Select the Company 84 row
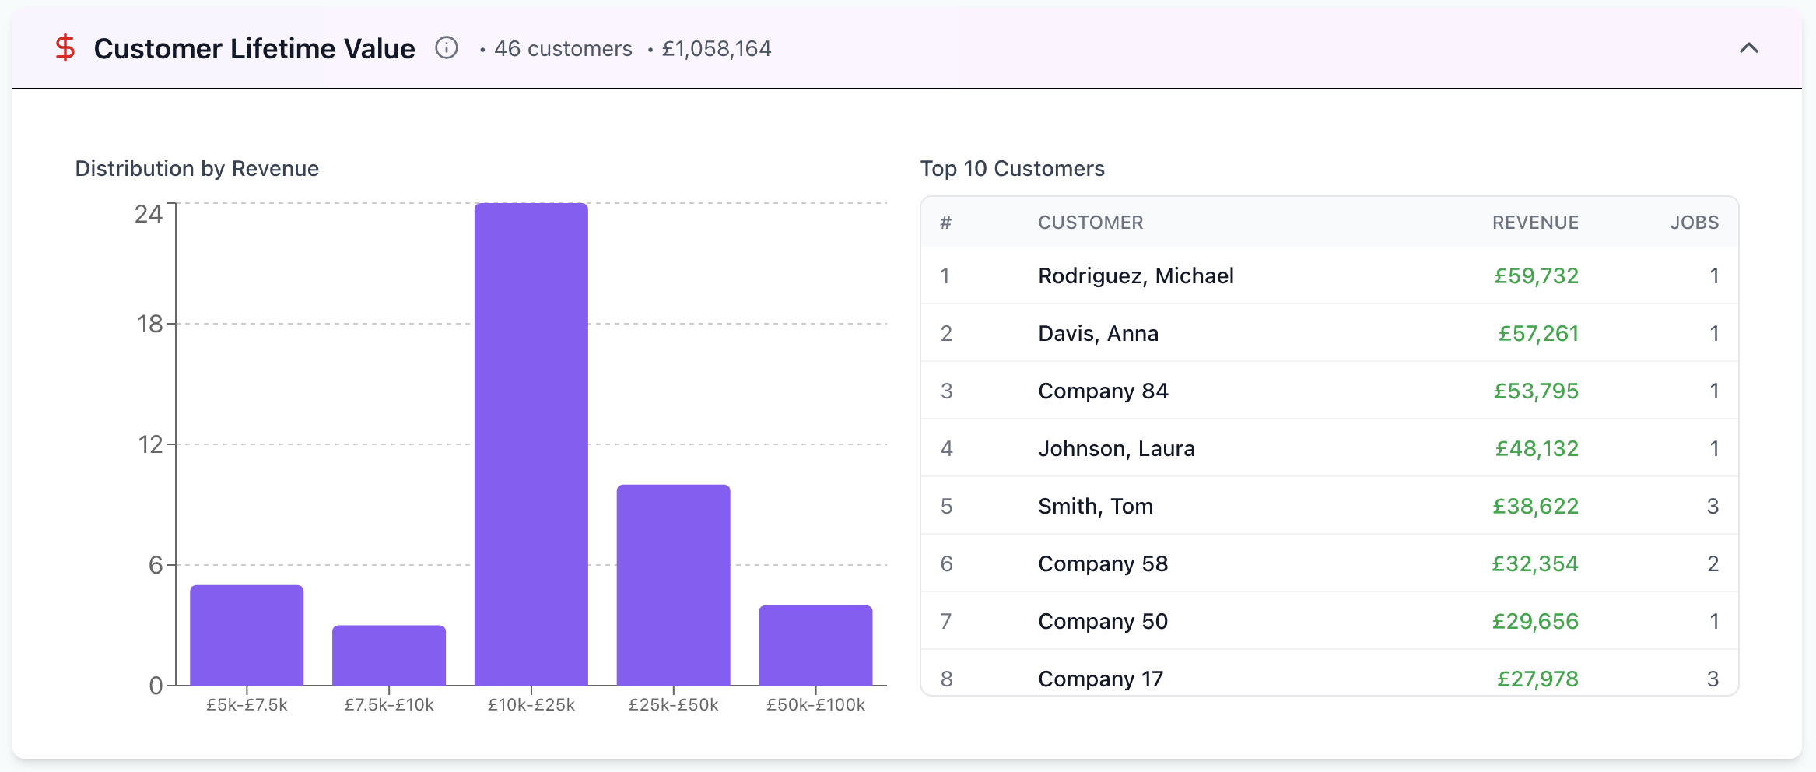 (1329, 391)
